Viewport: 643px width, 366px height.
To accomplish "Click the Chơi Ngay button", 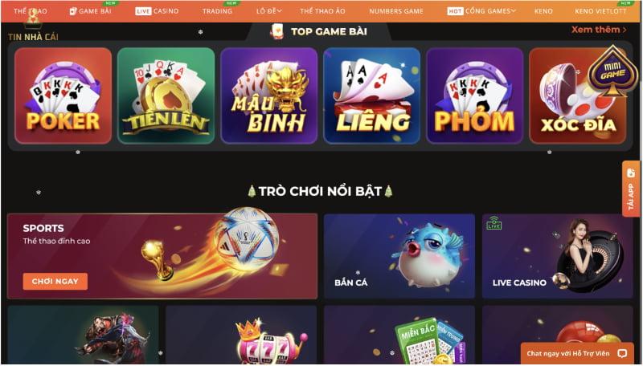I will click(x=55, y=281).
